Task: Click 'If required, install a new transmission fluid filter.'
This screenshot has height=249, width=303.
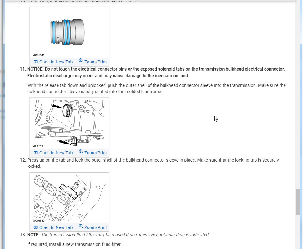Action: 74,244
